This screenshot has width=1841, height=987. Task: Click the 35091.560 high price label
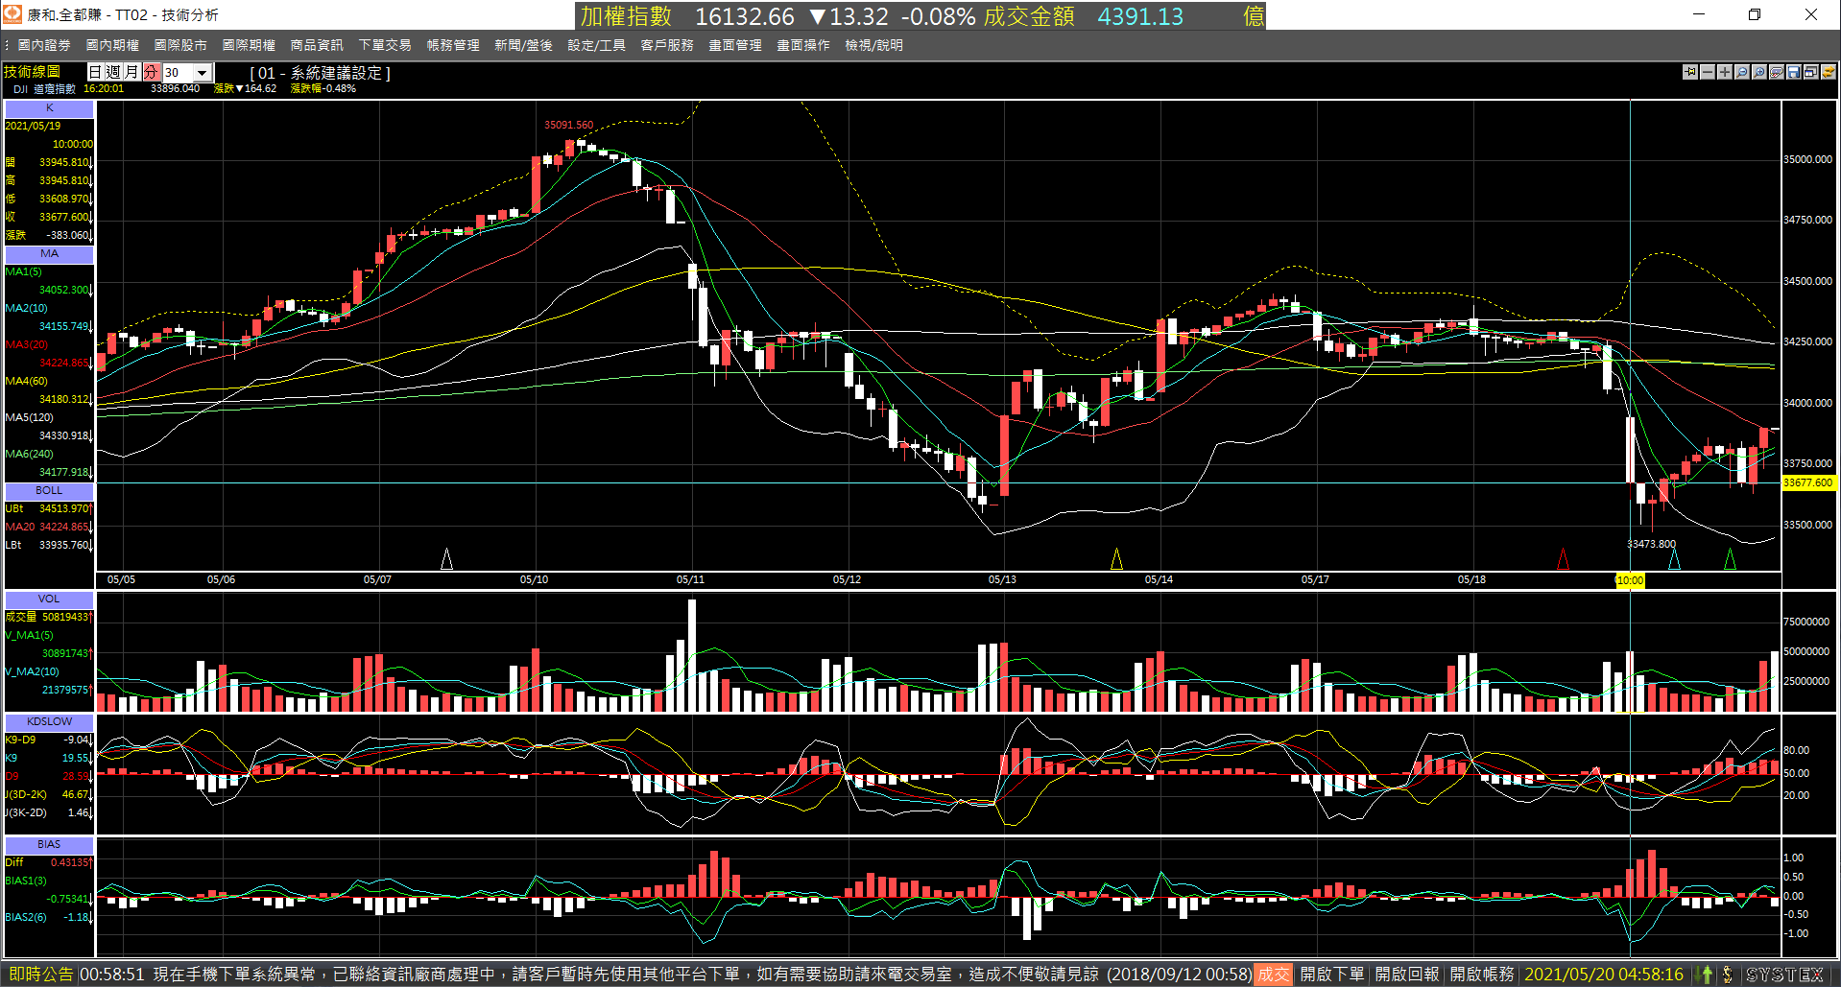coord(568,125)
